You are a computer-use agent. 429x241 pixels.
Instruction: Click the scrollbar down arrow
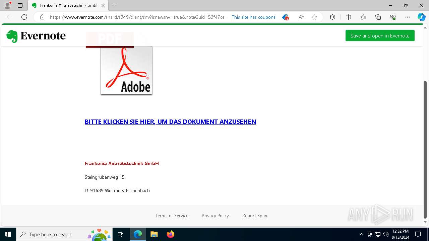(x=425, y=222)
